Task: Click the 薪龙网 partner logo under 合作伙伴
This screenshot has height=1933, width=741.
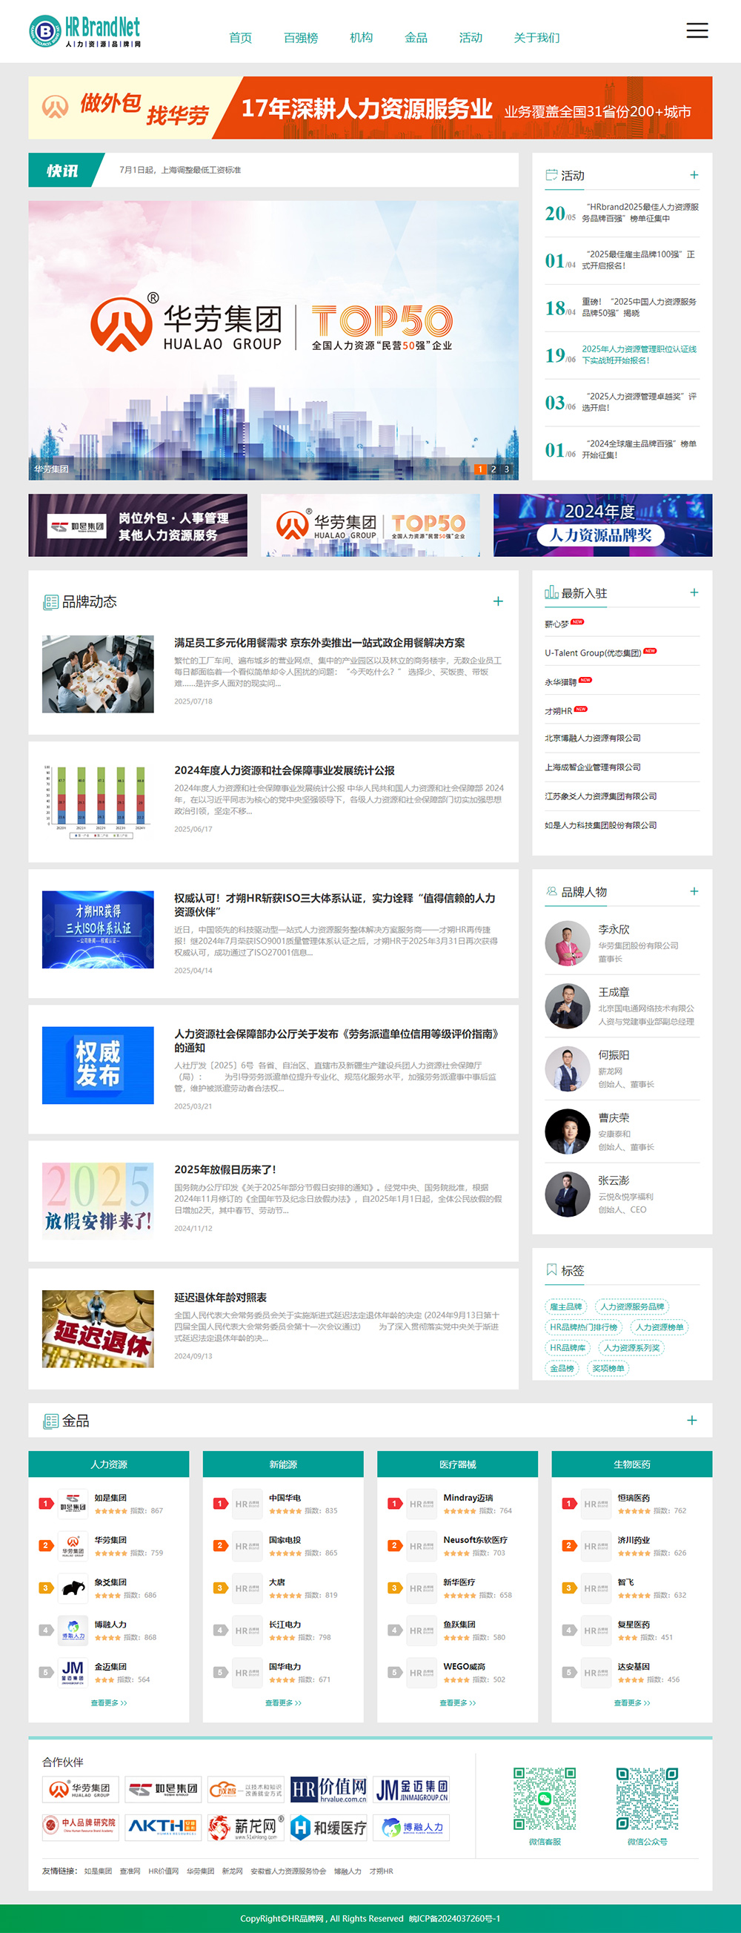Action: [x=246, y=1827]
